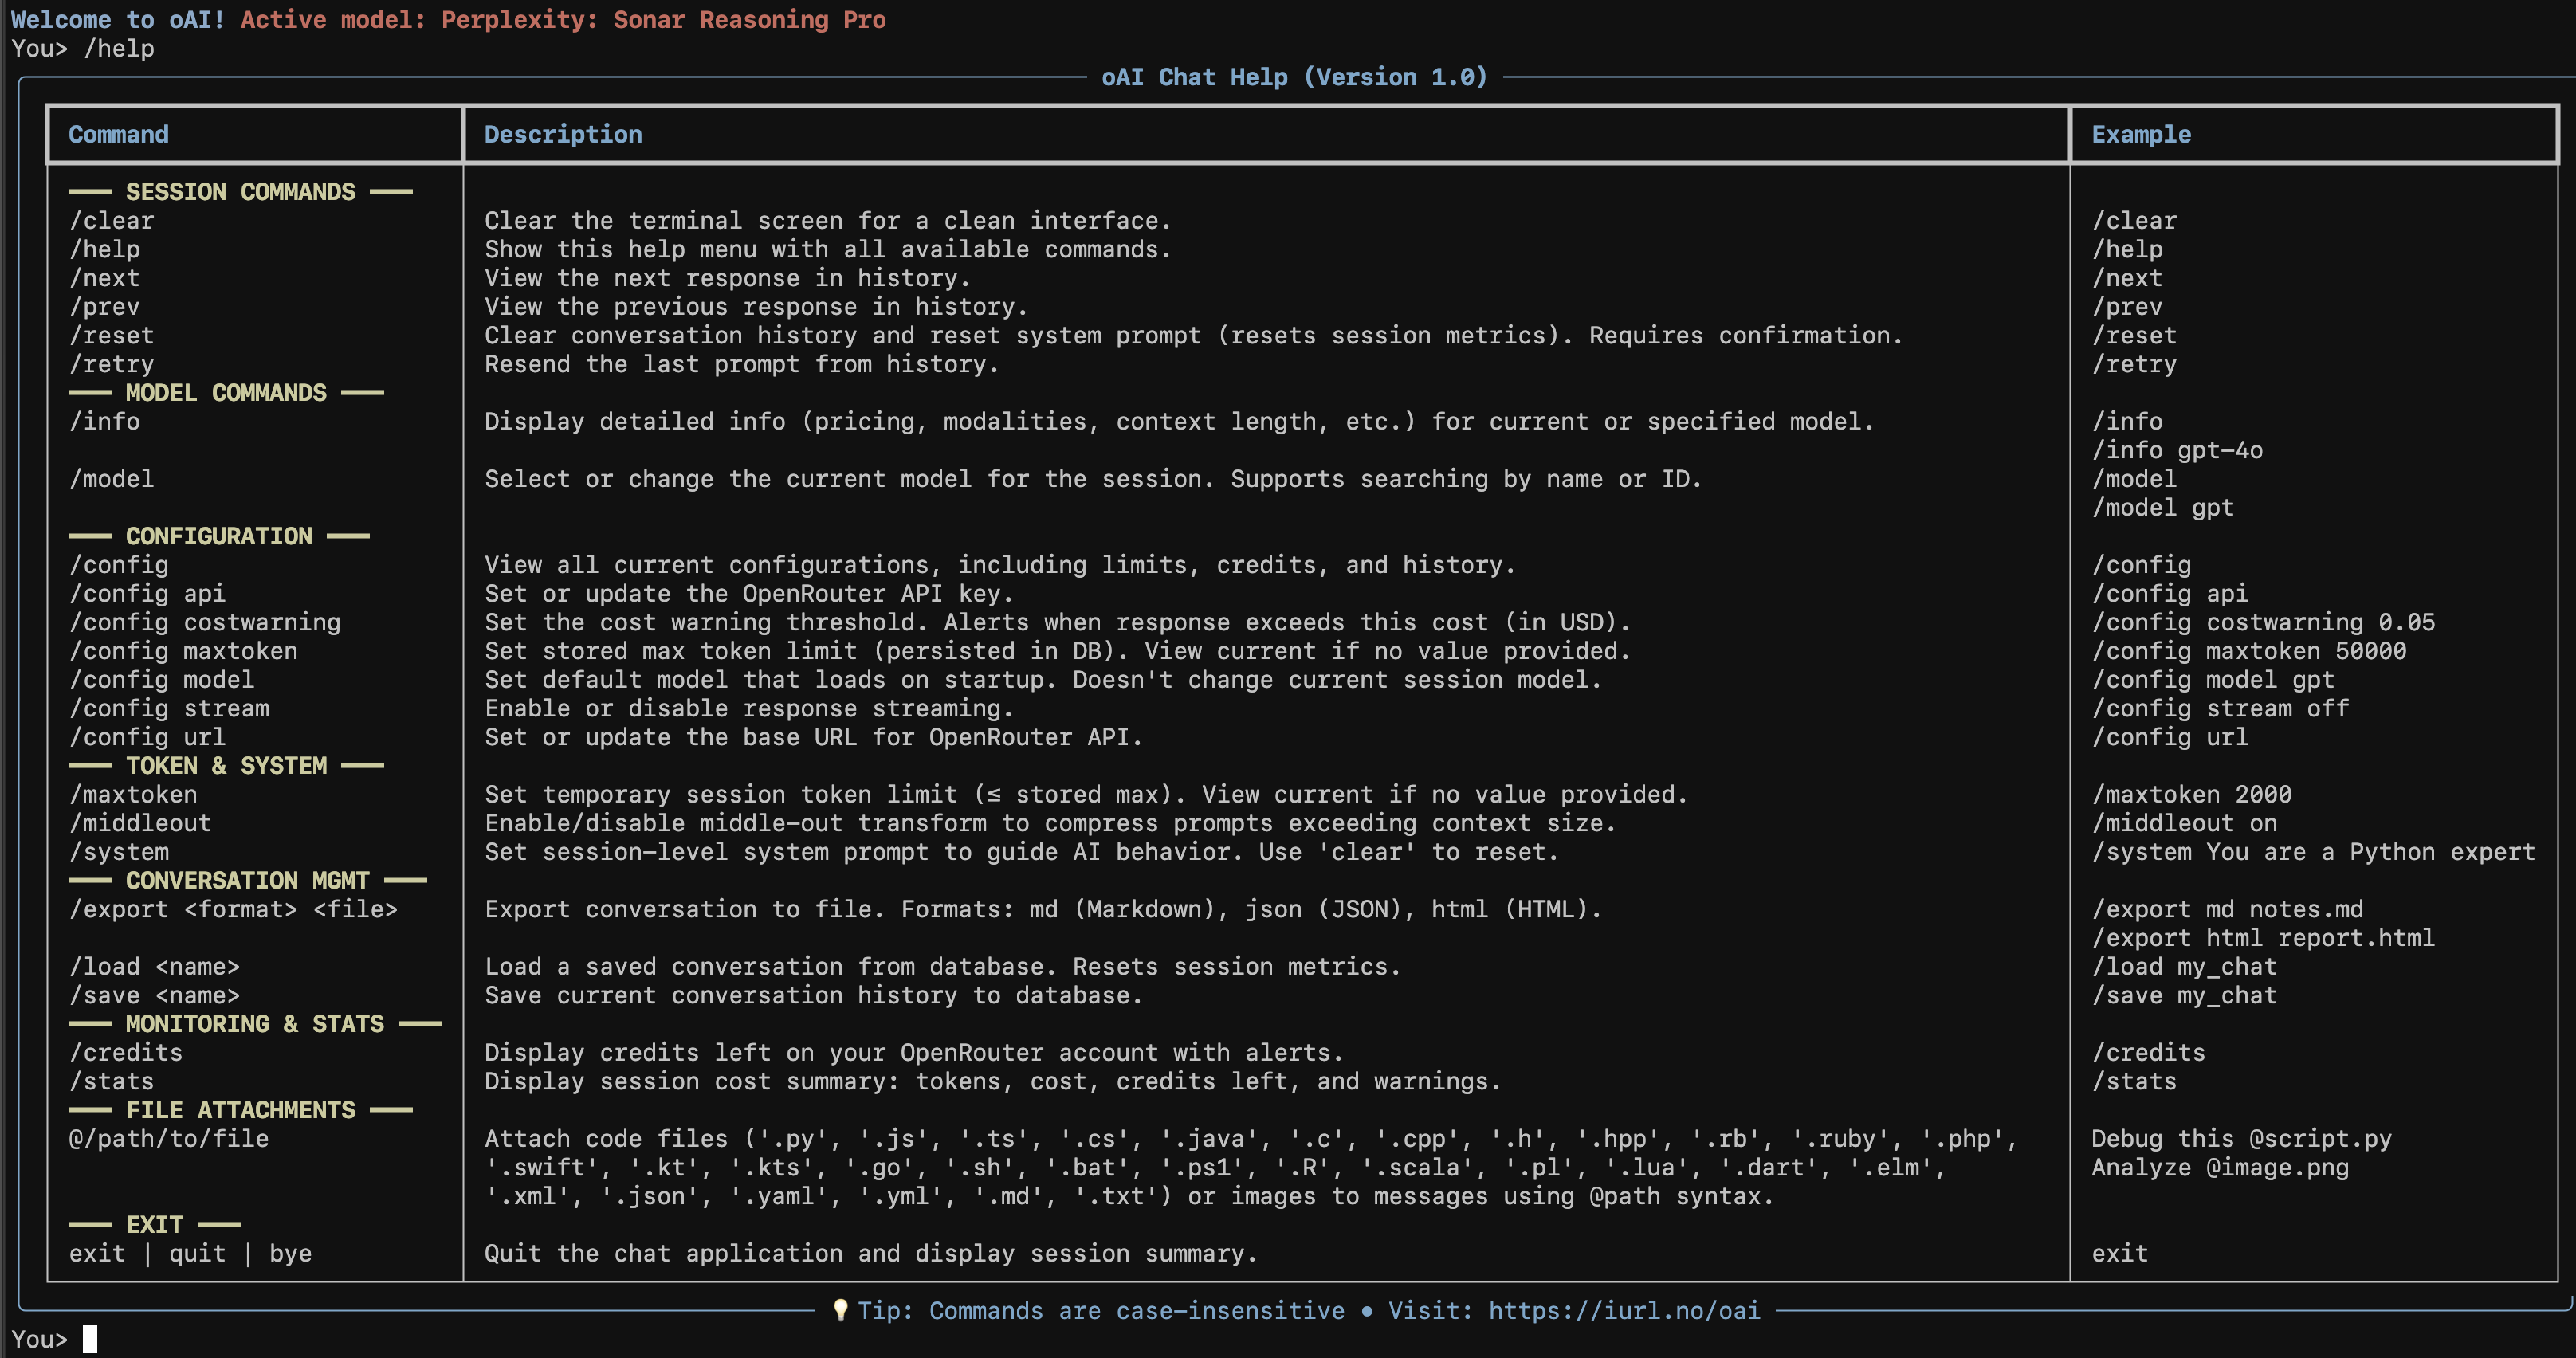The width and height of the screenshot is (2576, 1358).
Task: Click the Active model Perplexity text
Action: [563, 20]
